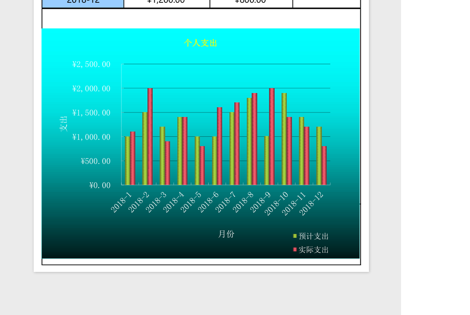Select the ¥2,000.00 axis label
Image resolution: width=470 pixels, height=315 pixels.
91,89
